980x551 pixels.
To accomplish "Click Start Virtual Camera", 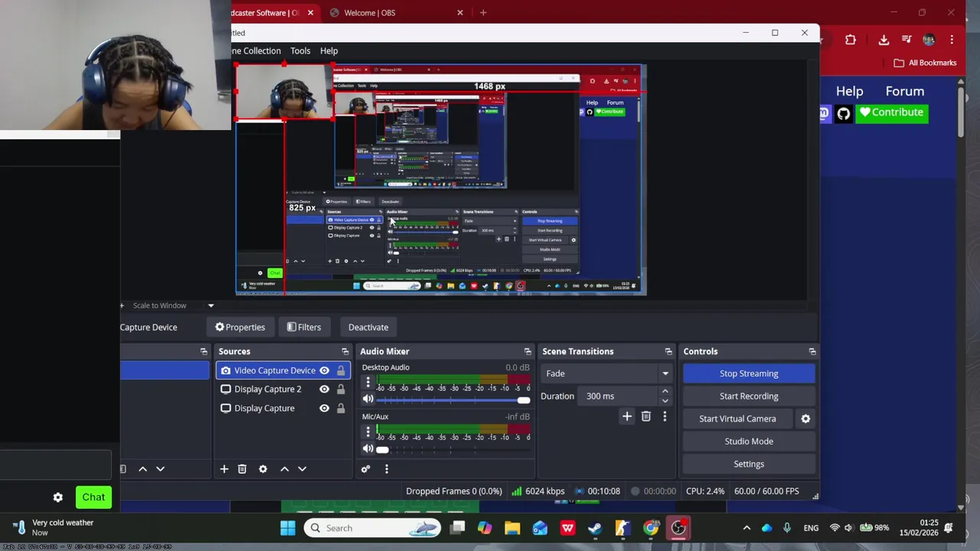I will pos(737,419).
